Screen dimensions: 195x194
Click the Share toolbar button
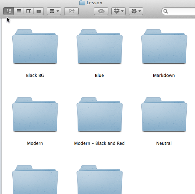point(71,11)
